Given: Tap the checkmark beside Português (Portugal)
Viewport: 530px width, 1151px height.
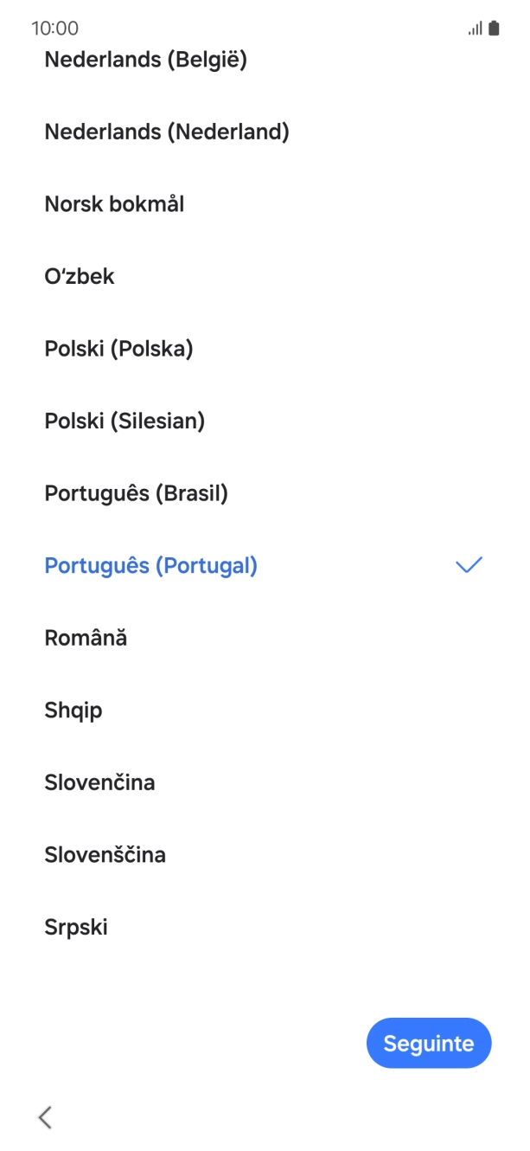Looking at the screenshot, I should tap(468, 566).
